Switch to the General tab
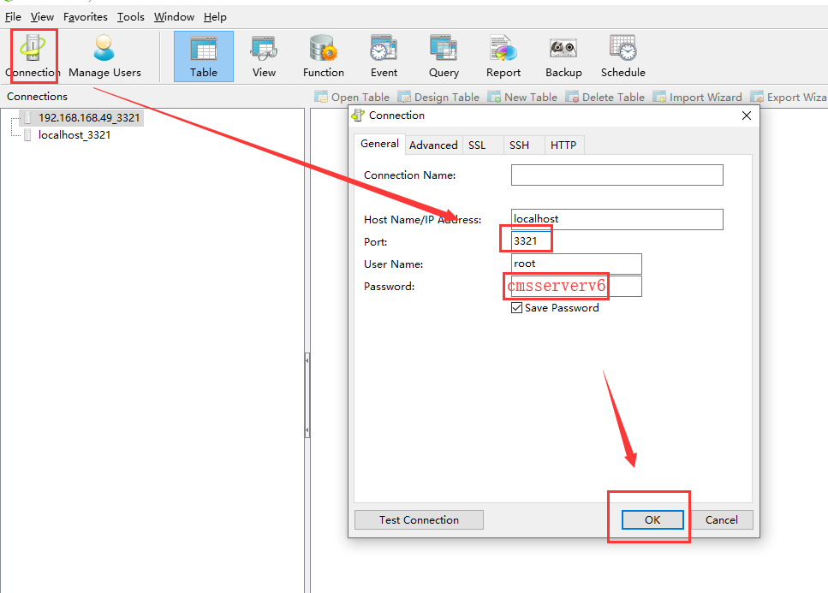 (x=379, y=144)
